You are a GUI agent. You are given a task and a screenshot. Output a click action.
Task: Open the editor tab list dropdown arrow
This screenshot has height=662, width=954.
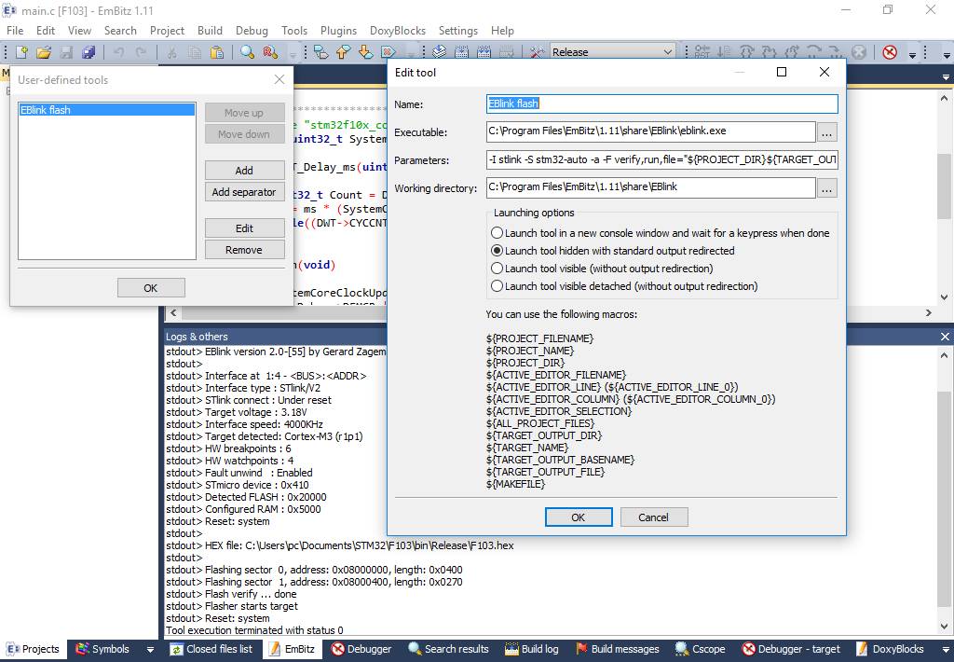946,77
